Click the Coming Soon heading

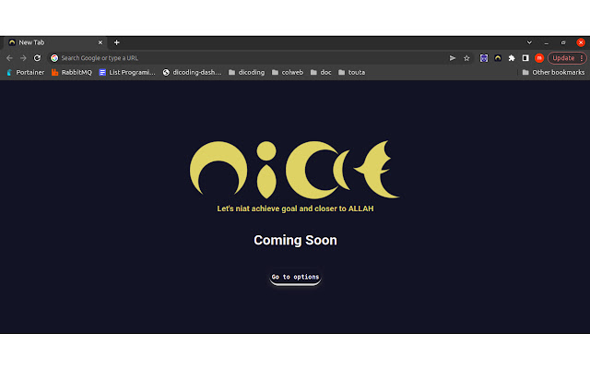[x=295, y=240]
